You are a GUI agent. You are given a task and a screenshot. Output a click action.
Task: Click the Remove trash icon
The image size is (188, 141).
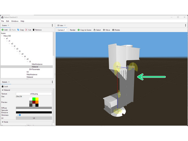tap(34, 30)
